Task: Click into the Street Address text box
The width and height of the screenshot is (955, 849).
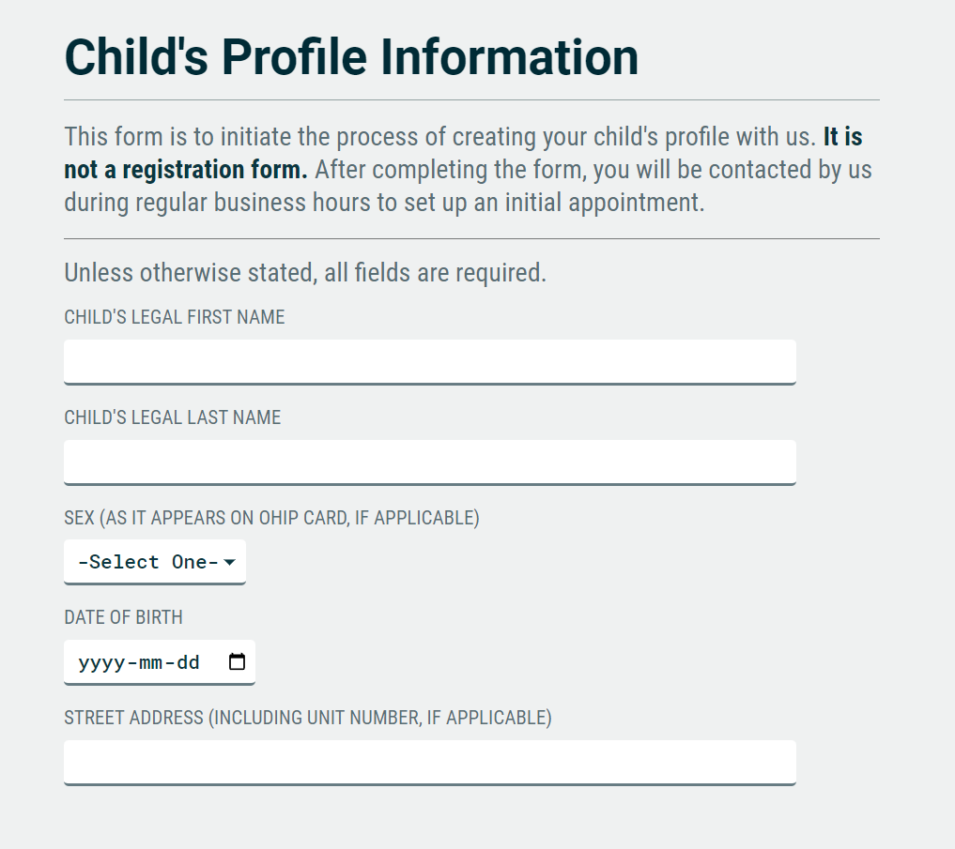Action: pos(430,763)
